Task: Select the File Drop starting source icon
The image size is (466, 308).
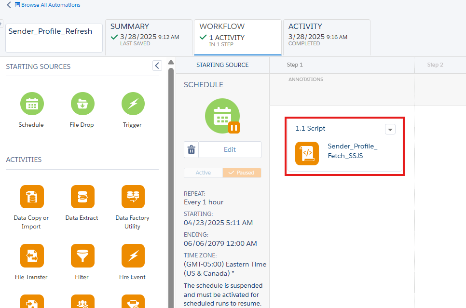Action: 82,104
